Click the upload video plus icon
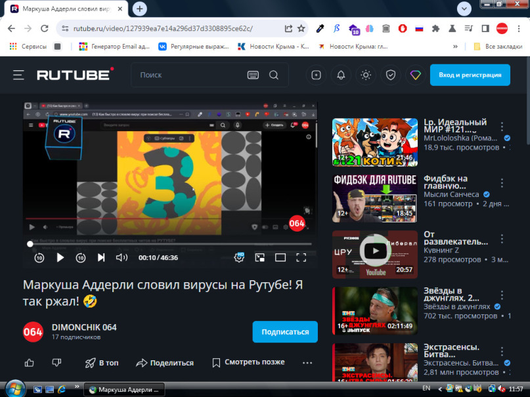The image size is (530, 397). (x=316, y=75)
